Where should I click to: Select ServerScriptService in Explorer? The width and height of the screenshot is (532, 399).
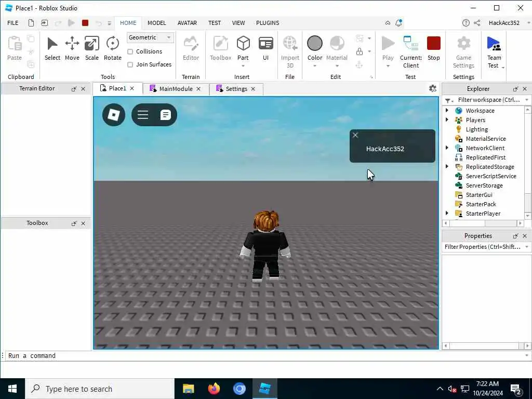click(491, 176)
